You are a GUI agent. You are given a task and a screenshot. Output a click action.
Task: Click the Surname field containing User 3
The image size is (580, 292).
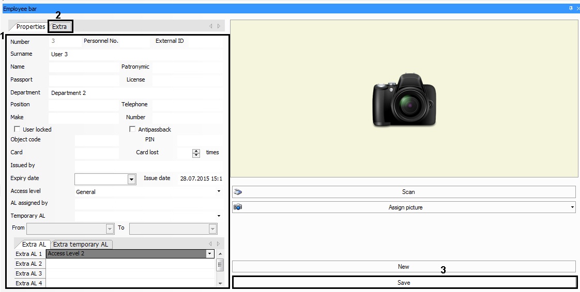(x=136, y=54)
